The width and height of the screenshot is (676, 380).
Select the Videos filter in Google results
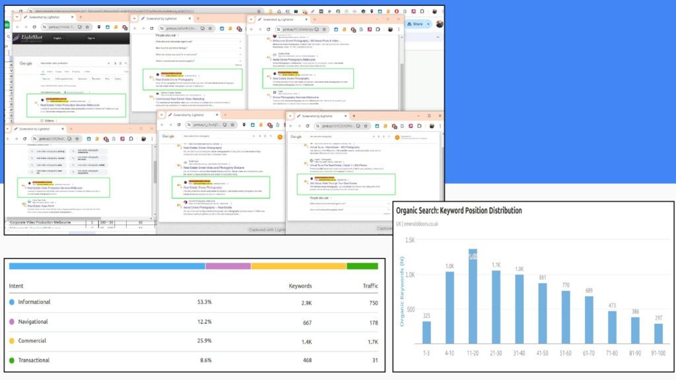(48, 119)
